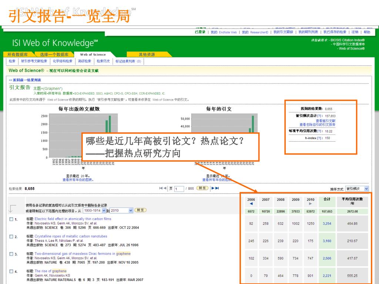The height and width of the screenshot is (284, 379).
Task: Show later years with arrow under 2010
Action: [x=311, y=204]
